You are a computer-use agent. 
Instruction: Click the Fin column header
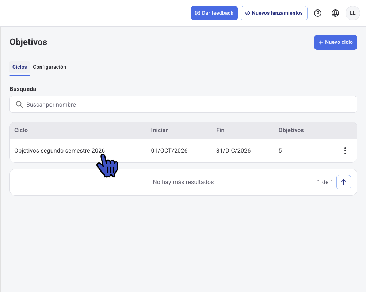220,130
